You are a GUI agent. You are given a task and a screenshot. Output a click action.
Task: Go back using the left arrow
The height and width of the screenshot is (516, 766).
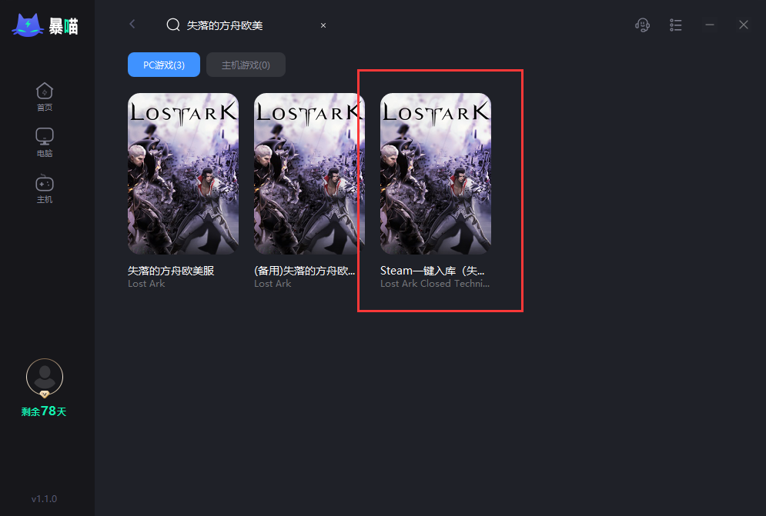pyautogui.click(x=132, y=25)
